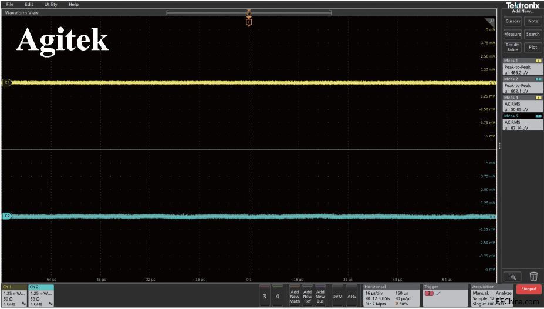Open the Acquisition settings badge
The width and height of the screenshot is (544, 309).
pos(492,295)
